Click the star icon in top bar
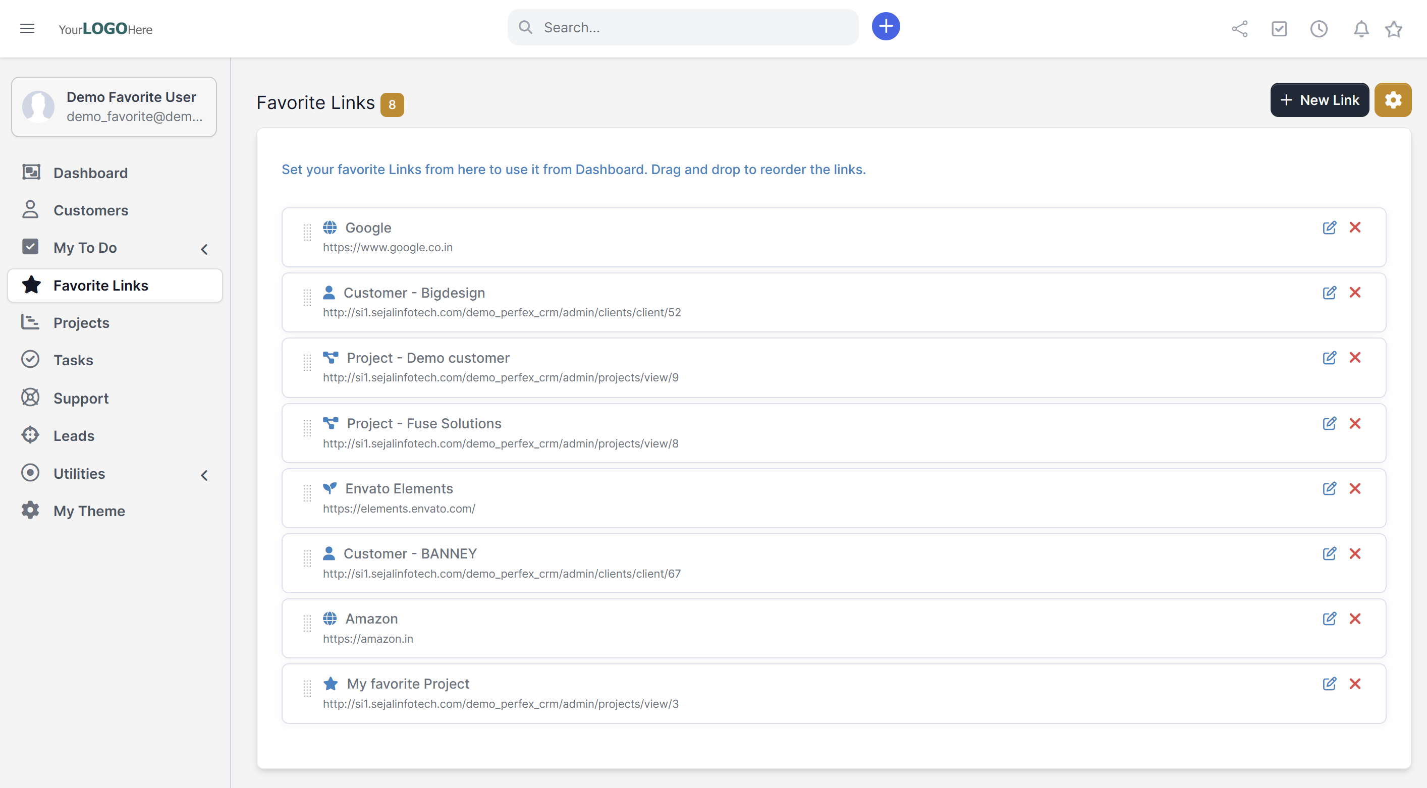 [1393, 29]
